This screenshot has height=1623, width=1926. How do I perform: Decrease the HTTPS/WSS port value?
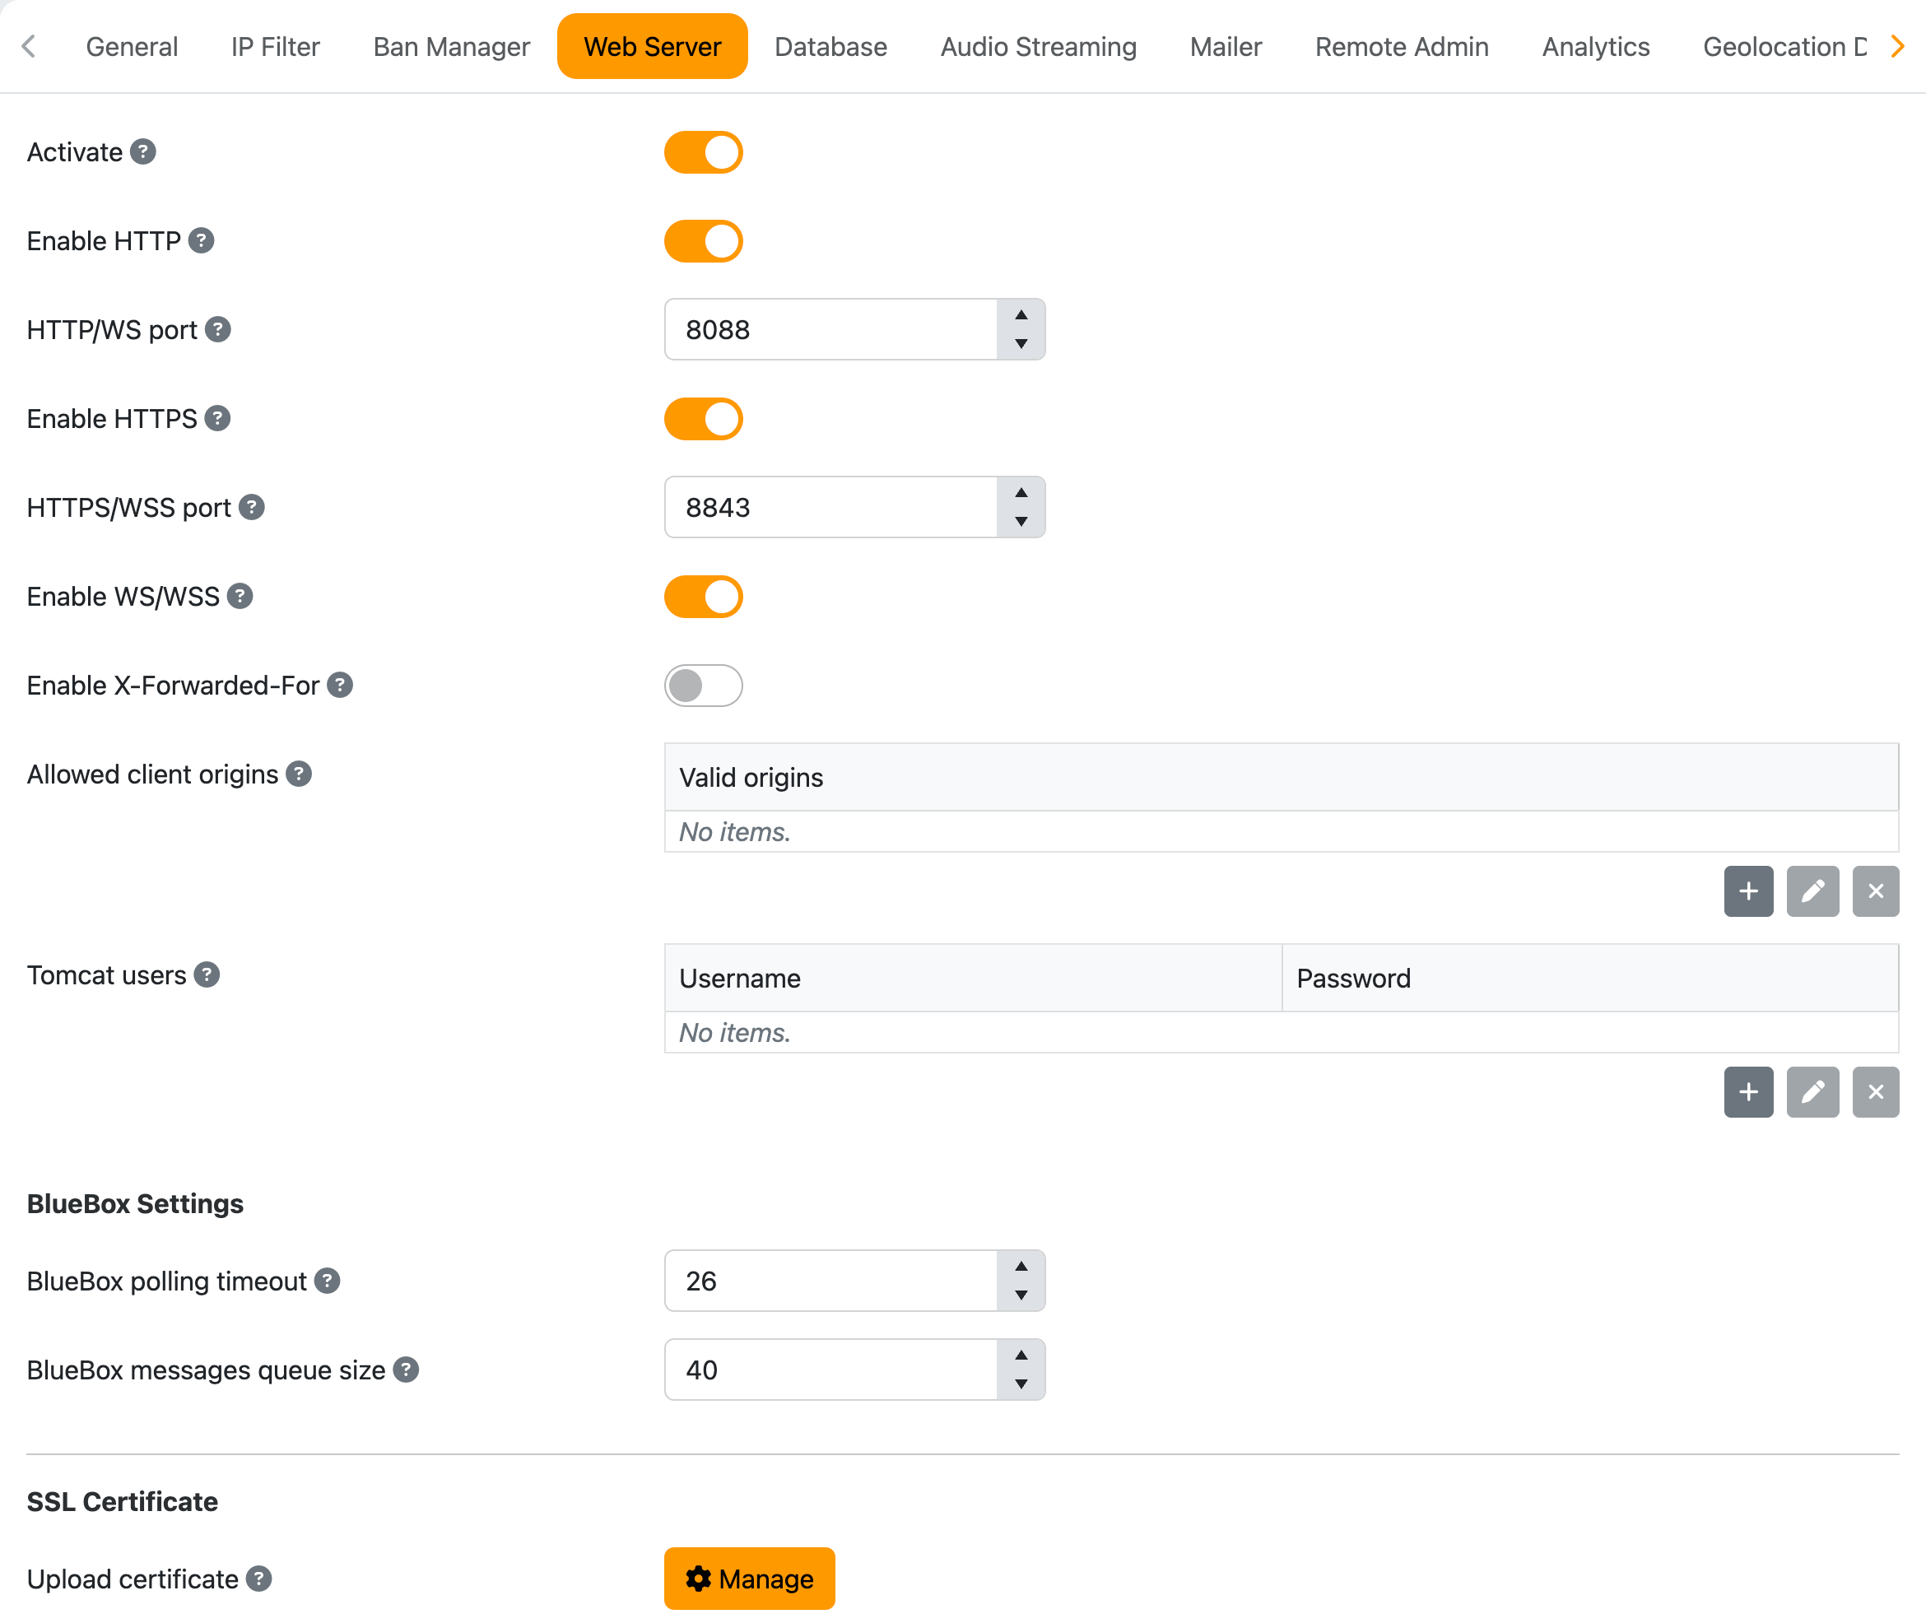(1021, 522)
